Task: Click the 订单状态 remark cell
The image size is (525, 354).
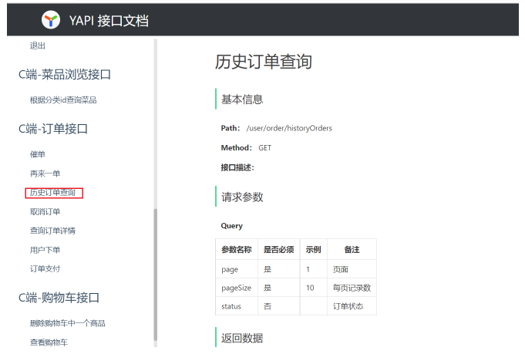Action: tap(352, 306)
